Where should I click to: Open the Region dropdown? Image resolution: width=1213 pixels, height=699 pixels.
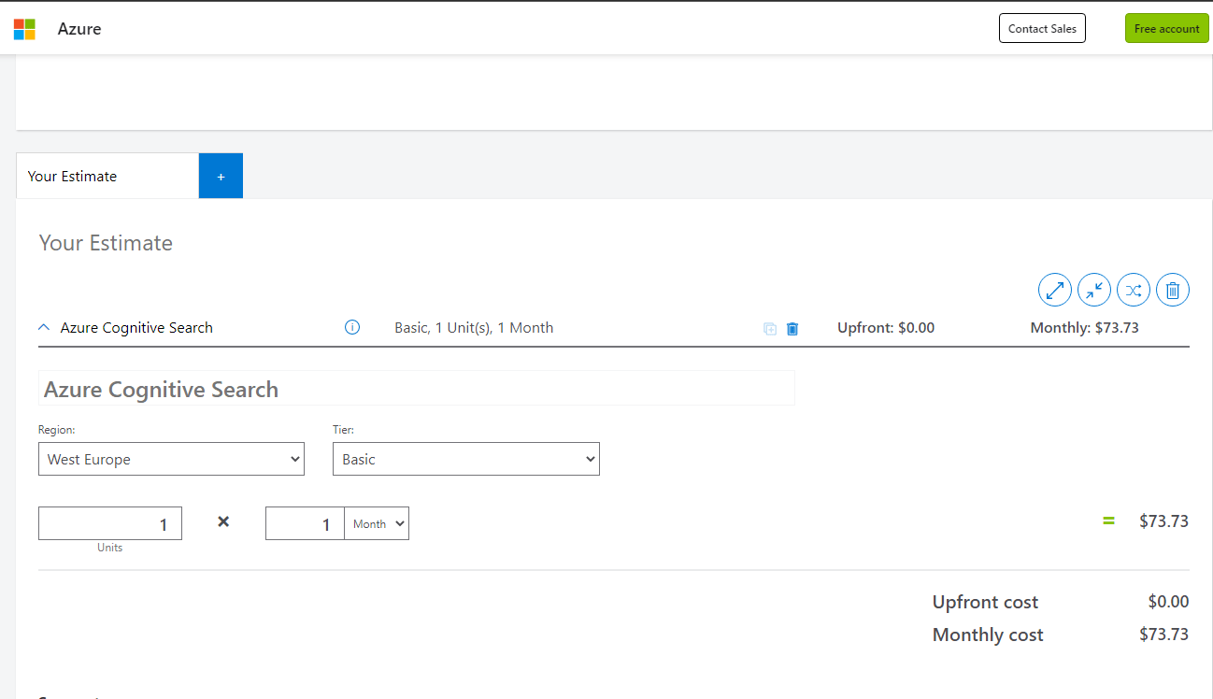point(171,459)
